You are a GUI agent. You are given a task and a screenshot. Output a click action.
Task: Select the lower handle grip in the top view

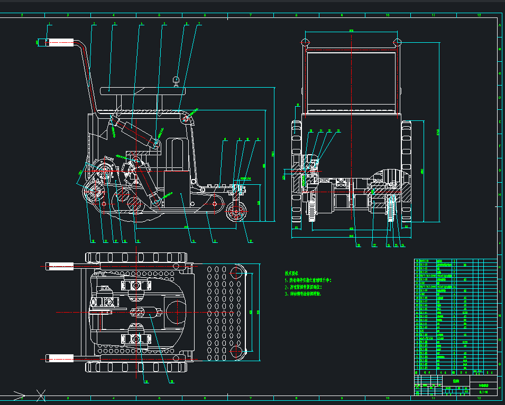click(x=60, y=358)
